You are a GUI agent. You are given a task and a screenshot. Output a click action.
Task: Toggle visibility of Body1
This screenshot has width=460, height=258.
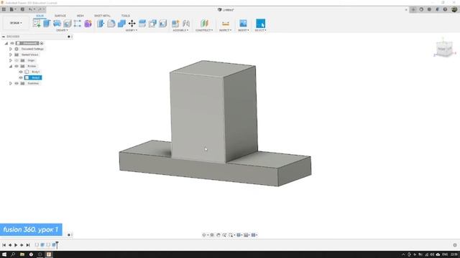point(21,72)
